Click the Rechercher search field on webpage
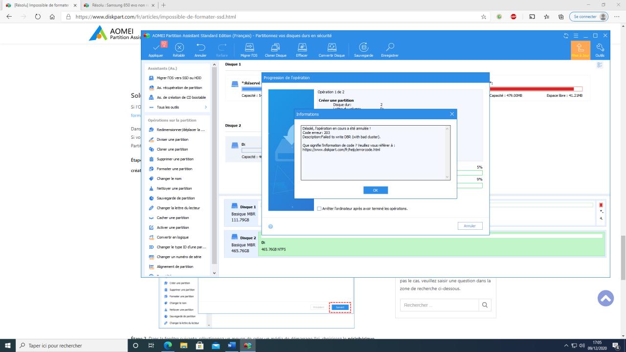This screenshot has height=352, width=626. tap(439, 305)
